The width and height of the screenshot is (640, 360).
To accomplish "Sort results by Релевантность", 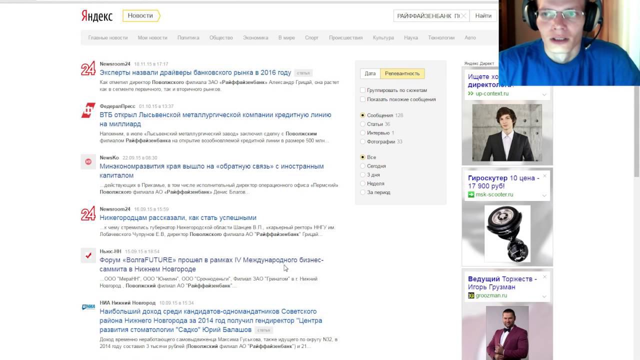I will 402,73.
